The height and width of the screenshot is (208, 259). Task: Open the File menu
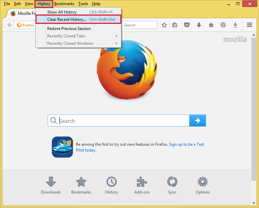point(7,4)
